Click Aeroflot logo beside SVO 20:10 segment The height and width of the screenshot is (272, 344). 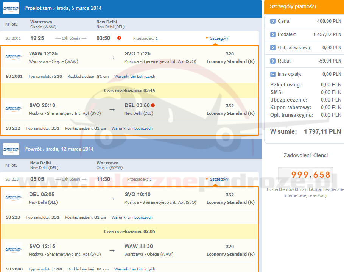13,109
